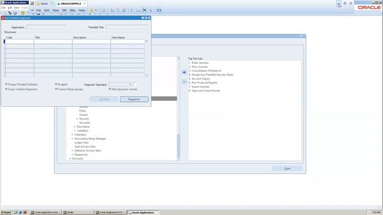Screen dimensions: 383x215
Task: Switch to the Home tab
Action: pyautogui.click(x=44, y=4)
